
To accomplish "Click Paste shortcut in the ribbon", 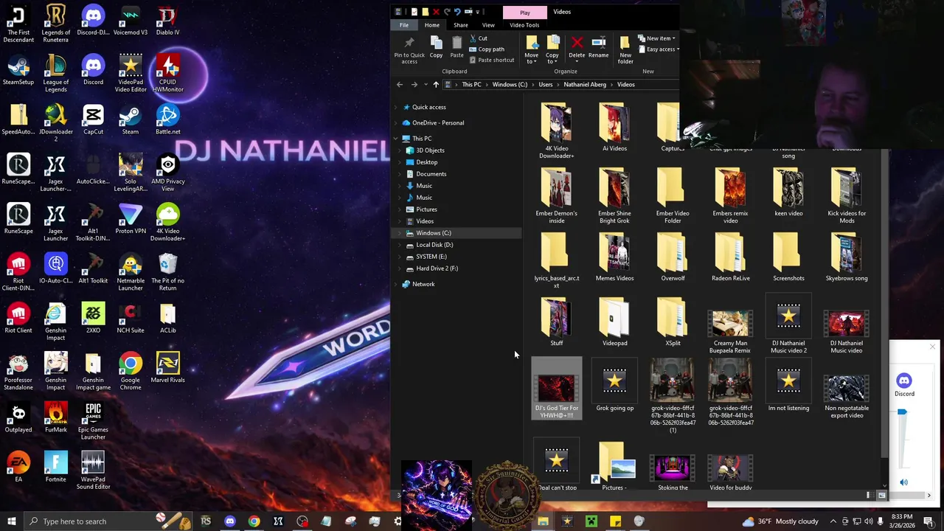I will (x=491, y=60).
